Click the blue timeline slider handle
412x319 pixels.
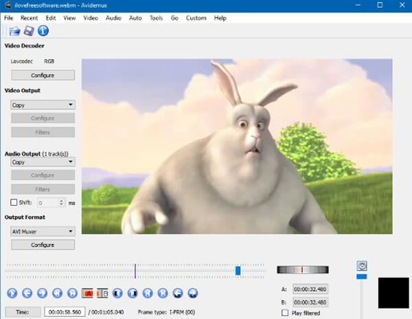pos(238,271)
